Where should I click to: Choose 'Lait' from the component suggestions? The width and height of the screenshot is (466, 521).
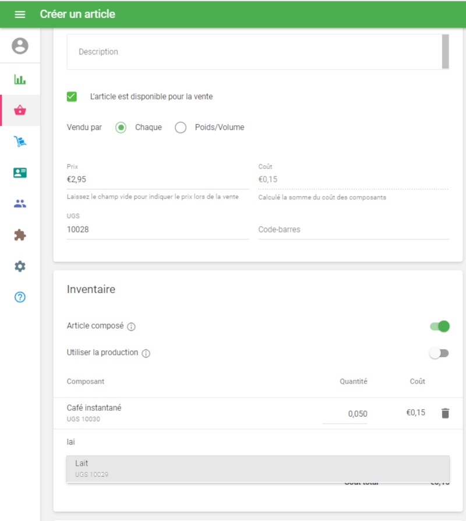pyautogui.click(x=257, y=469)
